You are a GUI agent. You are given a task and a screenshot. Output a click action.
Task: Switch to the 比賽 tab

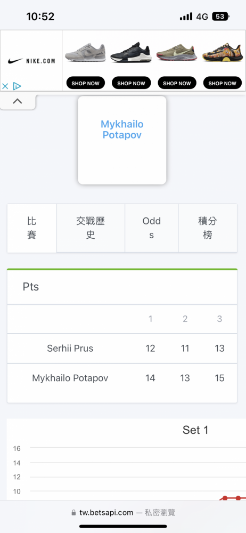tap(32, 228)
